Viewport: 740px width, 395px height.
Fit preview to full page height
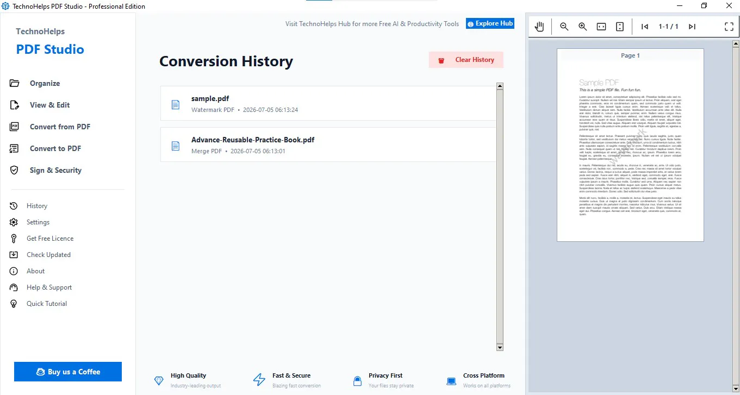click(620, 27)
